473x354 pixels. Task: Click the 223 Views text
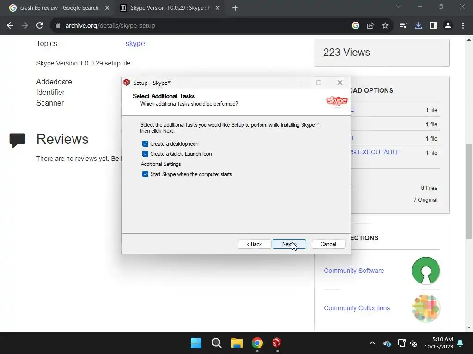346,53
